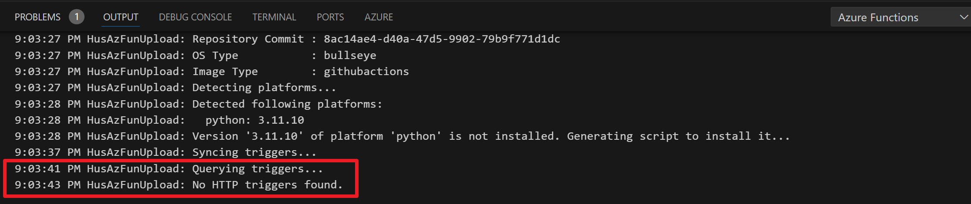Image resolution: width=971 pixels, height=204 pixels.
Task: Click the problems count badge showing 1
Action: (x=77, y=17)
